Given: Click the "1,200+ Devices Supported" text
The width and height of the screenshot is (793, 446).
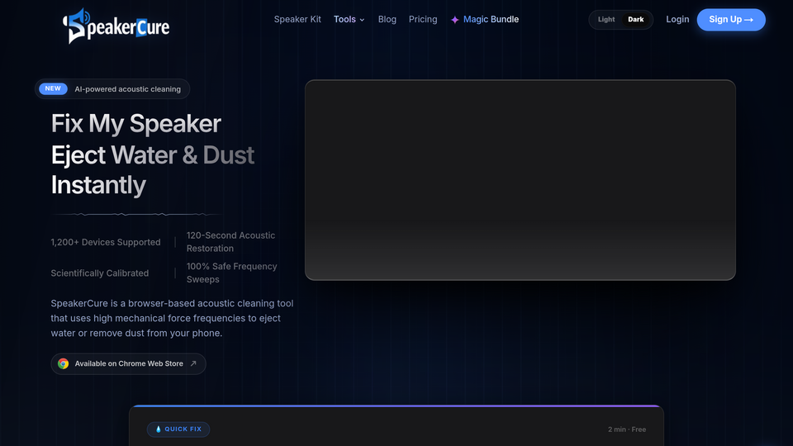Looking at the screenshot, I should click(x=106, y=242).
